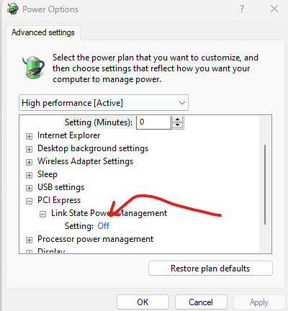Expand the Internet Explorer node
288x311 pixels.
(29, 136)
